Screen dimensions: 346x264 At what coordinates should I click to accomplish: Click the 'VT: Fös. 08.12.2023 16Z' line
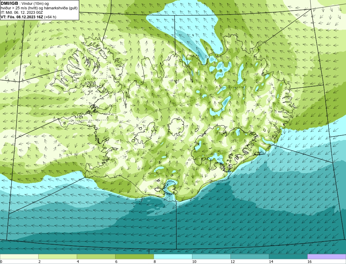[x=22, y=17]
